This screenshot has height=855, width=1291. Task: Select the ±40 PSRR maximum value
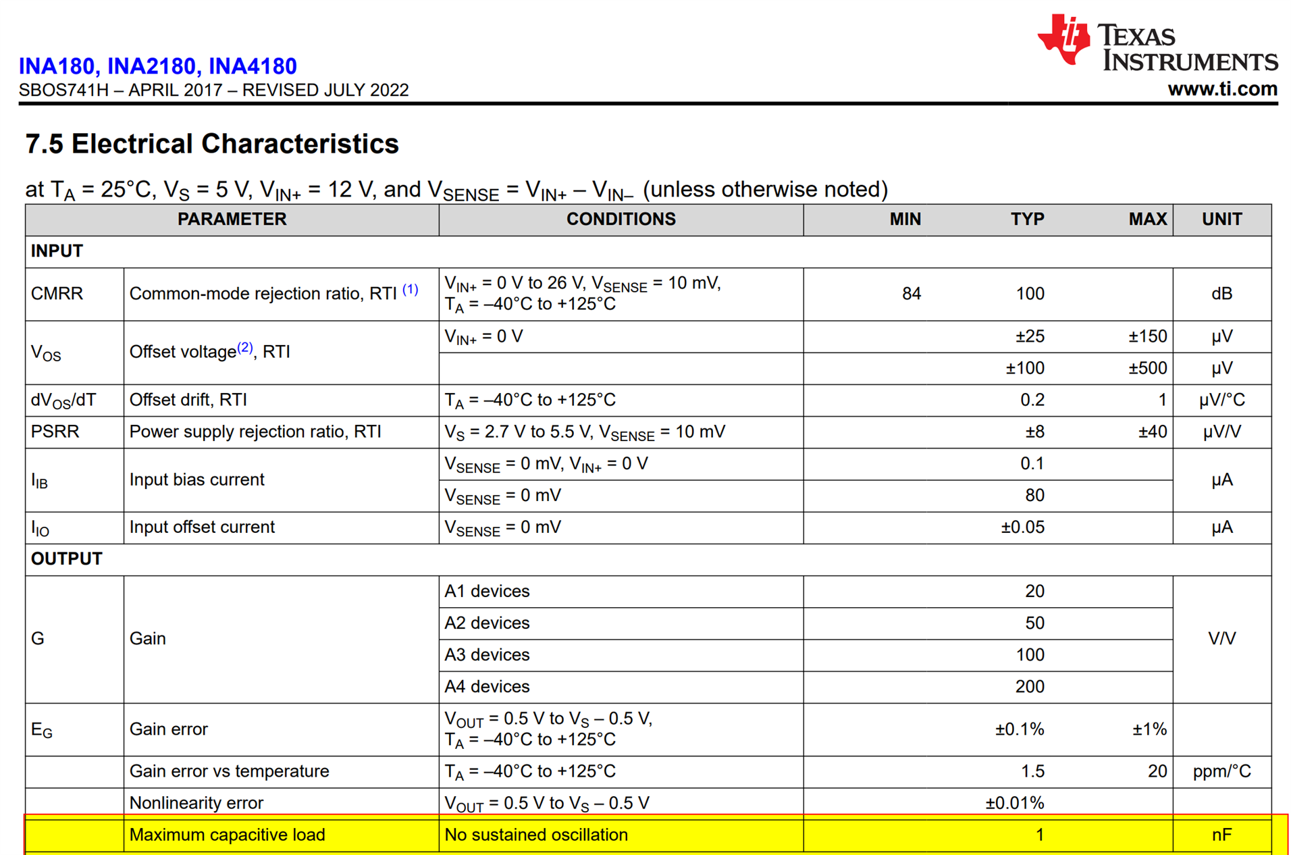coord(1153,432)
